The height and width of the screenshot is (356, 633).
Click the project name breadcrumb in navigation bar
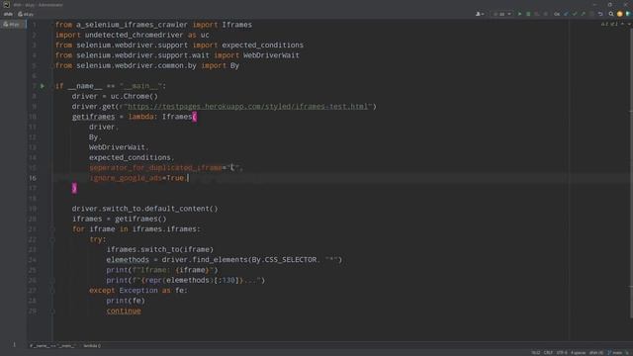[8, 14]
